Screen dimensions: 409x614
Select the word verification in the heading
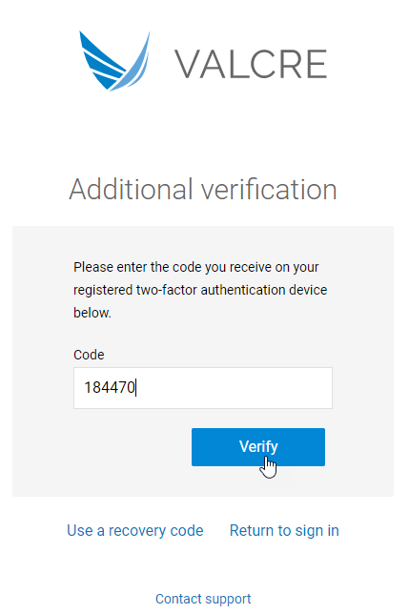pyautogui.click(x=269, y=190)
